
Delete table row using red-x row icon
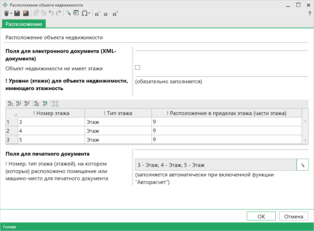click(x=27, y=103)
